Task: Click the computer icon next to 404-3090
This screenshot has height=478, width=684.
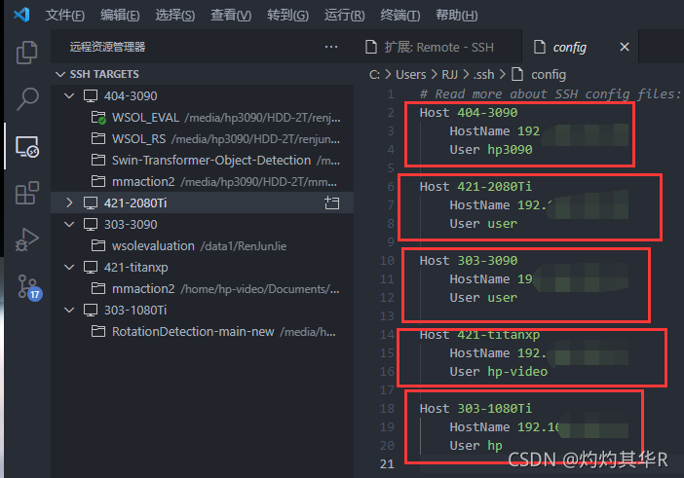Action: (91, 95)
